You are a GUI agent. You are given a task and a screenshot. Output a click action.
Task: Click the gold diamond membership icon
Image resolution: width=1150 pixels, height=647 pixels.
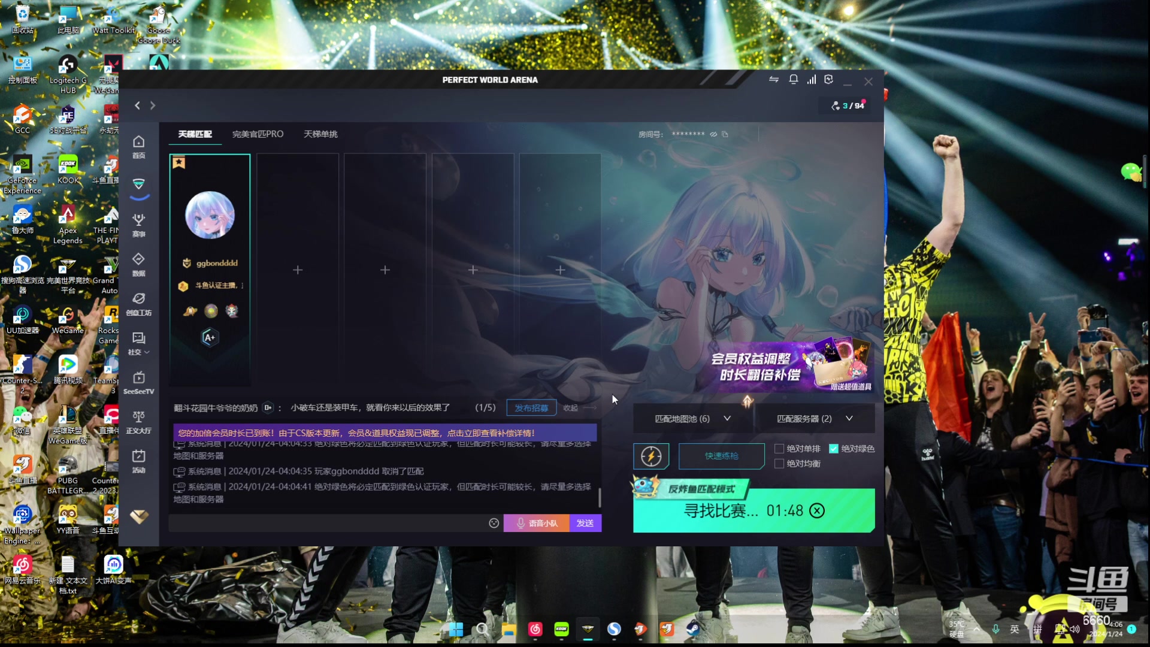139,516
